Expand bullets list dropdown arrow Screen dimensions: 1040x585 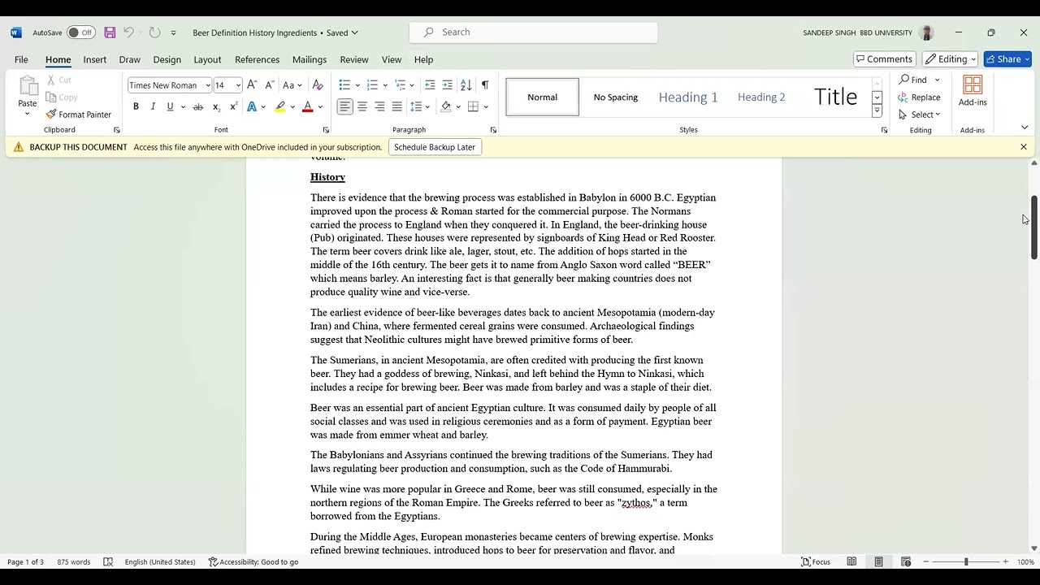coord(357,85)
